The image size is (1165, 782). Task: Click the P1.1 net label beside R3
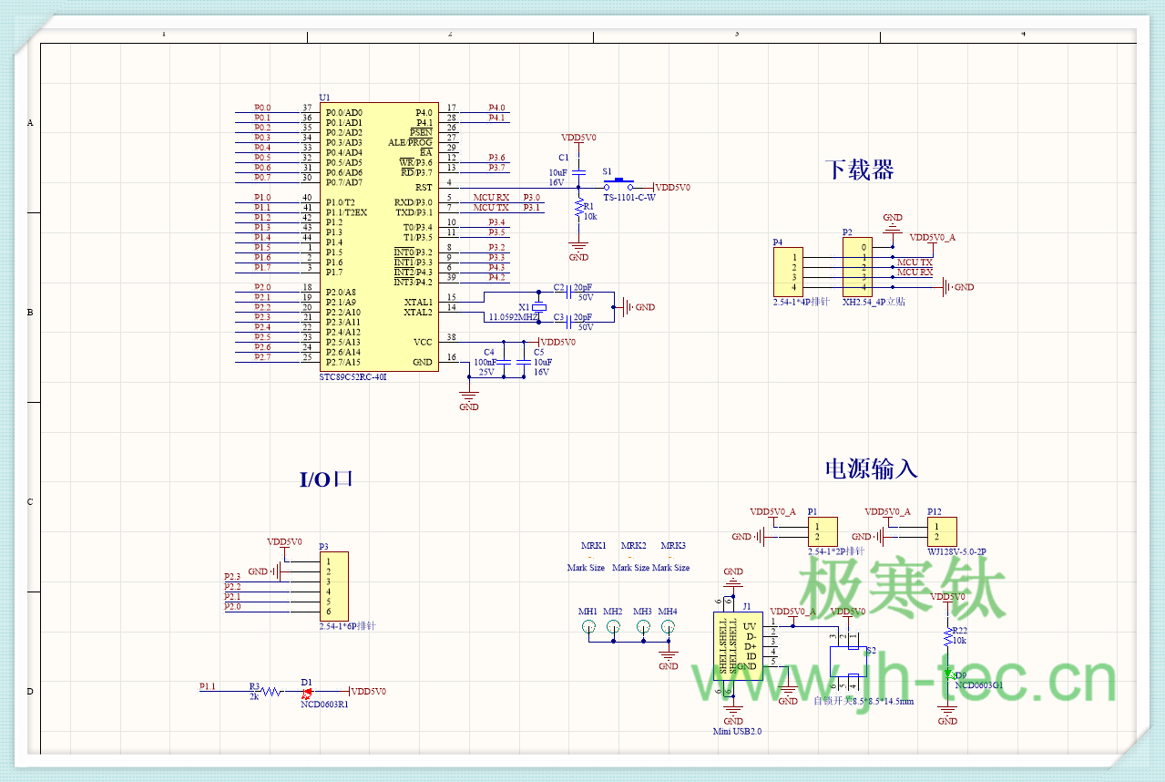pos(208,686)
